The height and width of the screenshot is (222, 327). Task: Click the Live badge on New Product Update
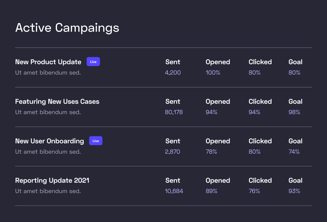tap(93, 61)
